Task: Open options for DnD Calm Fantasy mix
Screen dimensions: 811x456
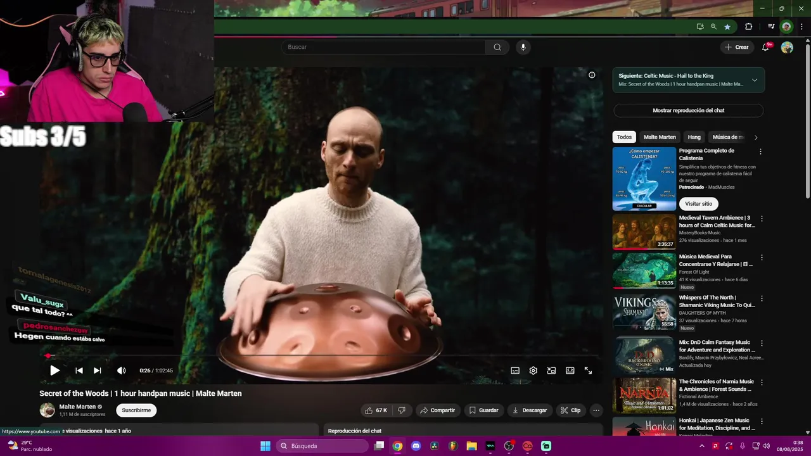Action: 762,343
